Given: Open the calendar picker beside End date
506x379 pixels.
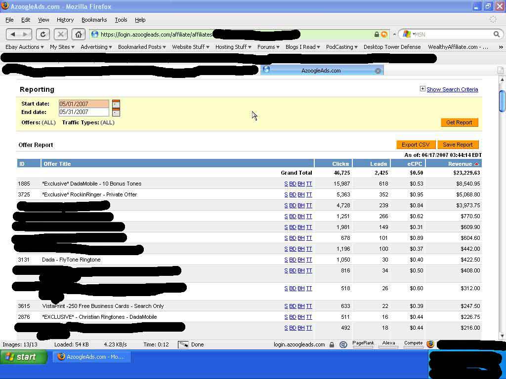Looking at the screenshot, I should [x=116, y=112].
